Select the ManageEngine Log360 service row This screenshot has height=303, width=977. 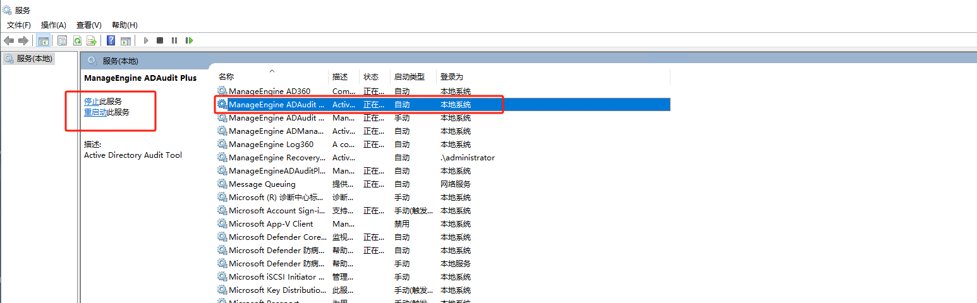tap(270, 145)
